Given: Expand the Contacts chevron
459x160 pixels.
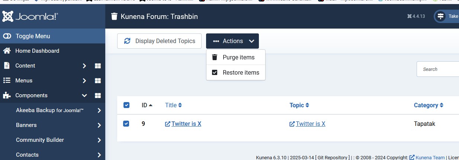Looking at the screenshot, I should click(99, 155).
